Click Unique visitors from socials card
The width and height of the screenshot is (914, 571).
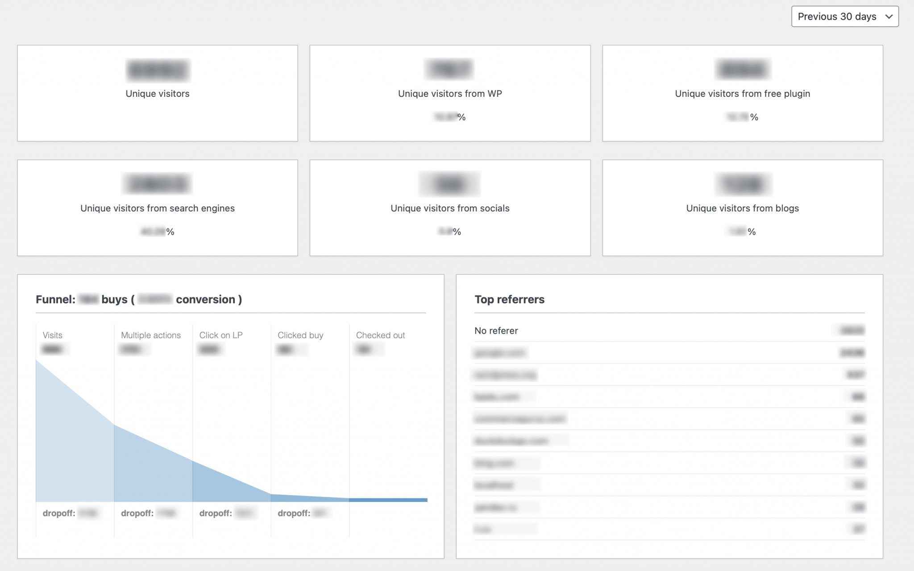[449, 208]
